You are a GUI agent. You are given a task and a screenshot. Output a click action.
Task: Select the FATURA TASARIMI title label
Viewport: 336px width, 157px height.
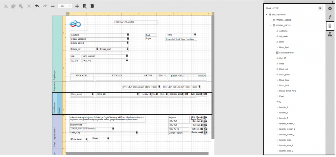tap(136, 22)
